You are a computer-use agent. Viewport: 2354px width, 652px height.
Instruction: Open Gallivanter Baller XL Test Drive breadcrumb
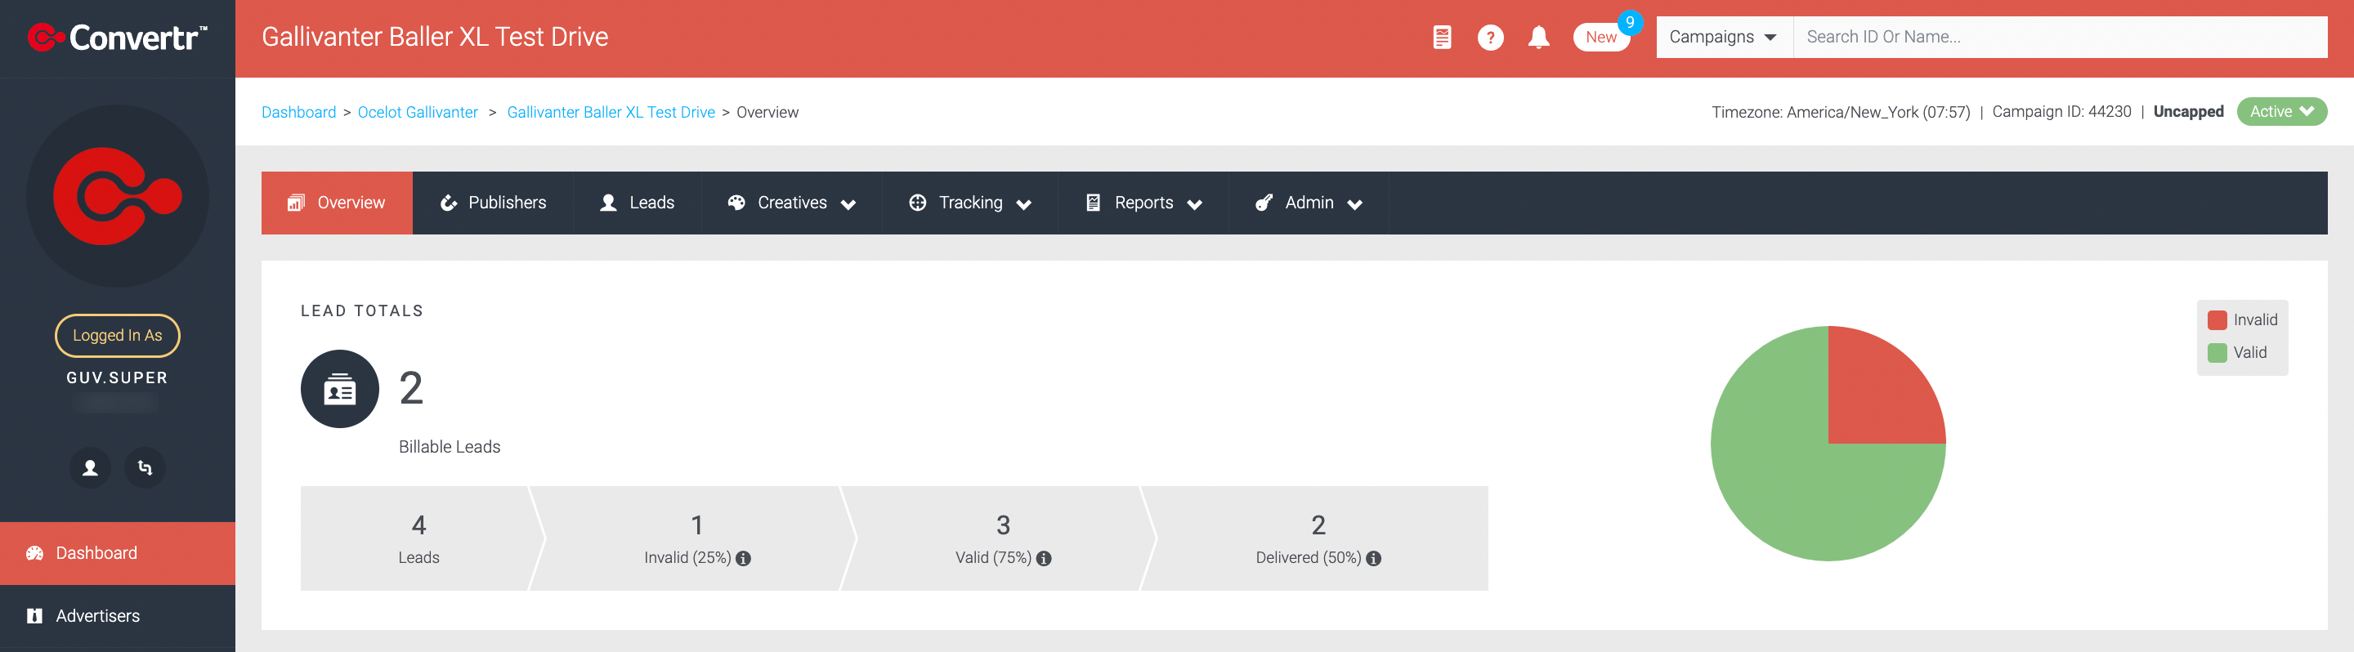(x=611, y=112)
